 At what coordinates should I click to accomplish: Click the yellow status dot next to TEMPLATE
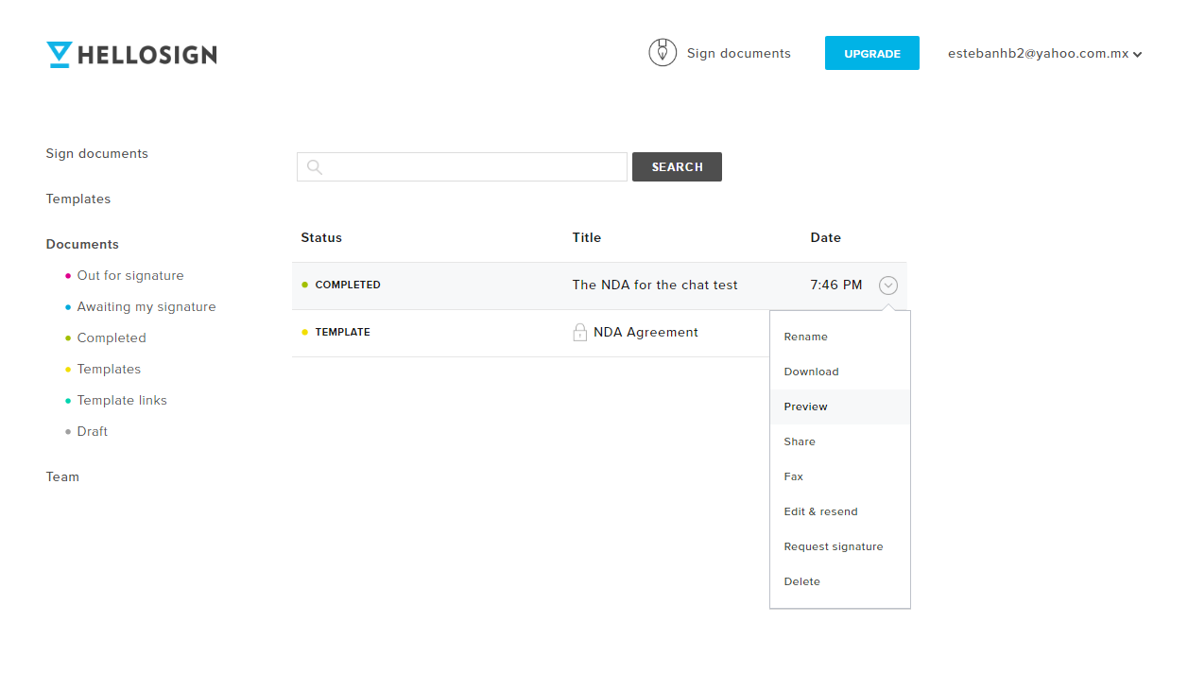pos(304,331)
